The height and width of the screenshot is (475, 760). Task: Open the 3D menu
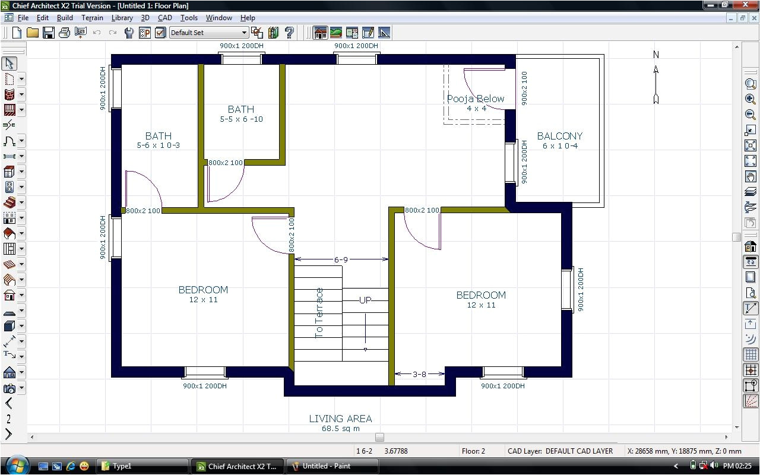coord(146,18)
